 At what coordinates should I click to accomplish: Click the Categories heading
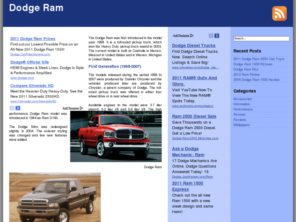244,91
